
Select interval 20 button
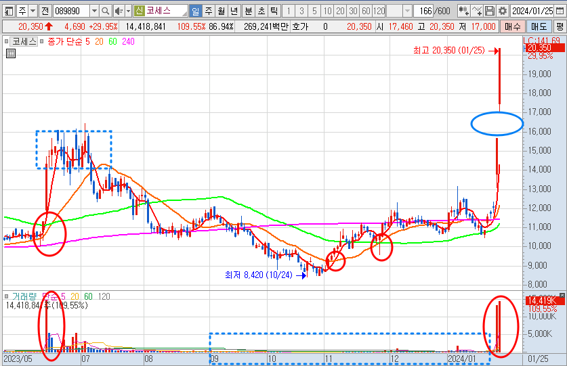(x=340, y=12)
